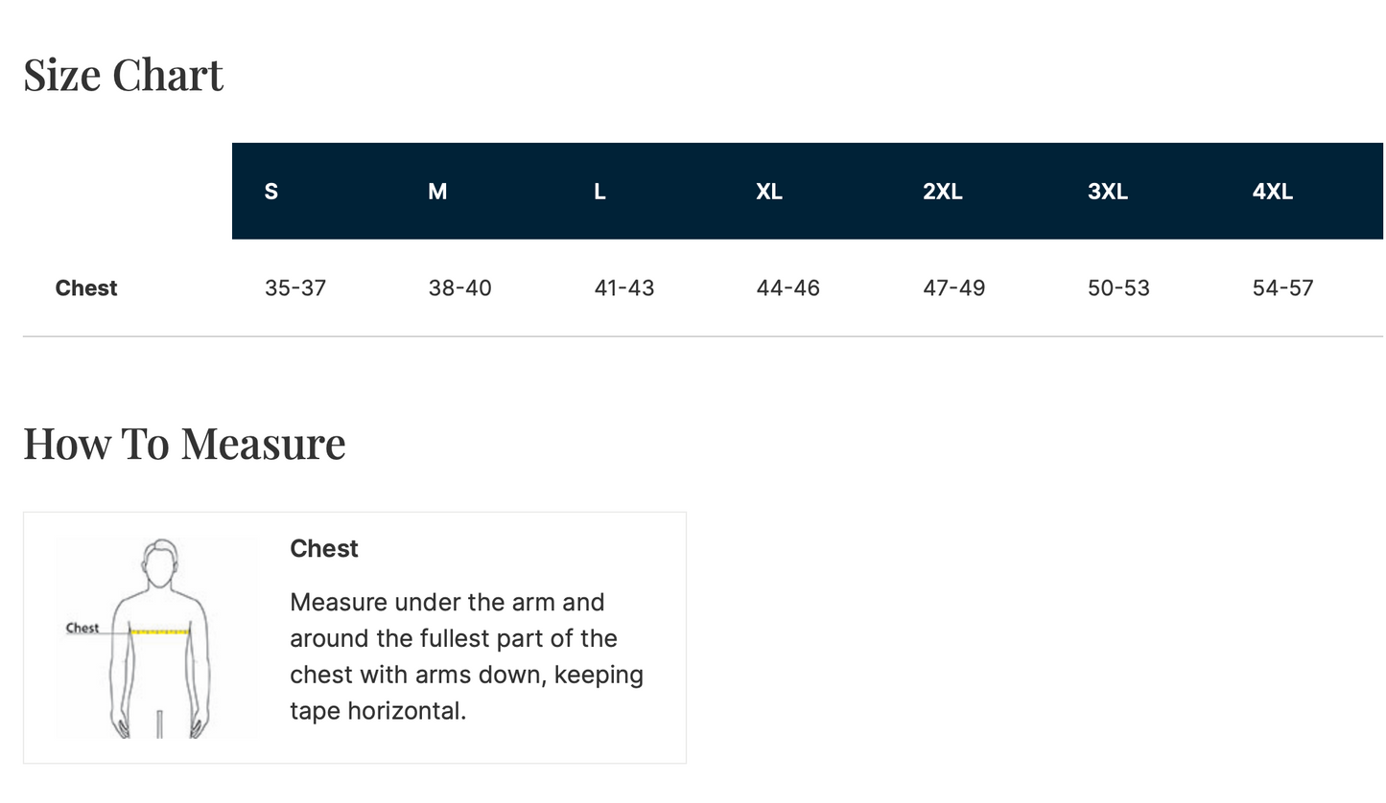This screenshot has height=803, width=1386.
Task: Select the S size column header
Action: pyautogui.click(x=271, y=192)
